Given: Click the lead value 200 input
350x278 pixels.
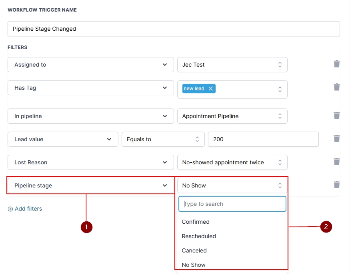Looking at the screenshot, I should tap(263, 139).
